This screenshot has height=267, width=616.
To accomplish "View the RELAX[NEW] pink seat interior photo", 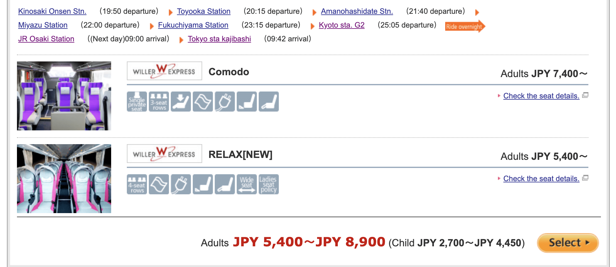I will tap(64, 179).
